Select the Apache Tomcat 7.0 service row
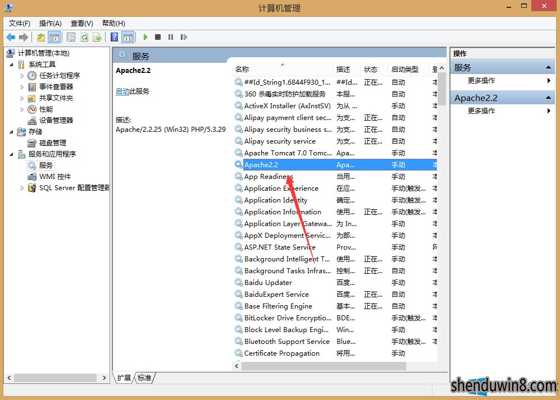 click(x=335, y=153)
